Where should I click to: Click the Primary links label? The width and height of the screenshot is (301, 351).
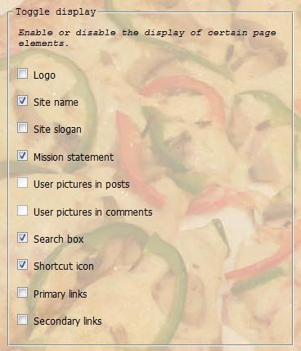point(61,294)
